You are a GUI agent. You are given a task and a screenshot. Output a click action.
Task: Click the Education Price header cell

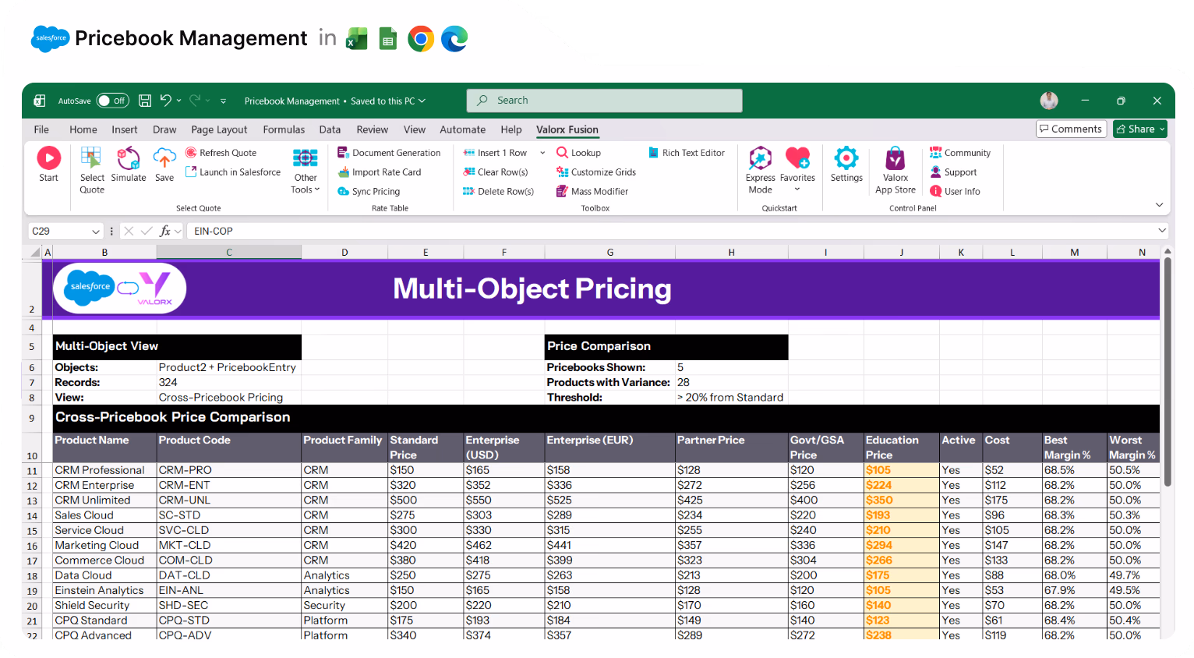pos(900,447)
